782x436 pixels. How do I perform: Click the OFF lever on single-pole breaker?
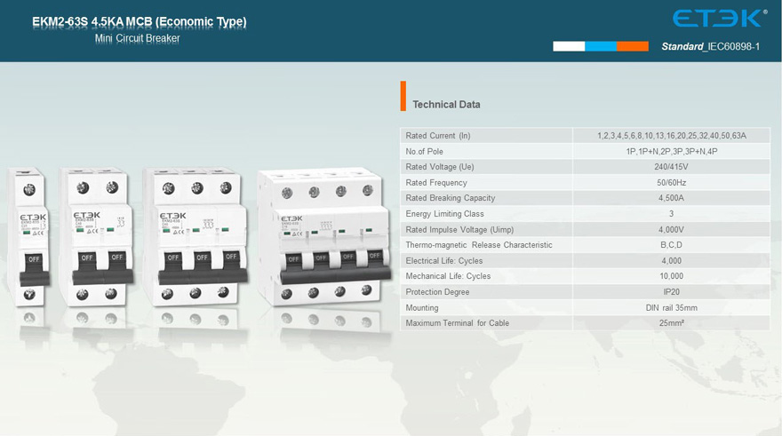click(x=34, y=268)
